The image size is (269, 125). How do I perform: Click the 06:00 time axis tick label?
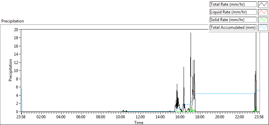pos(81,117)
